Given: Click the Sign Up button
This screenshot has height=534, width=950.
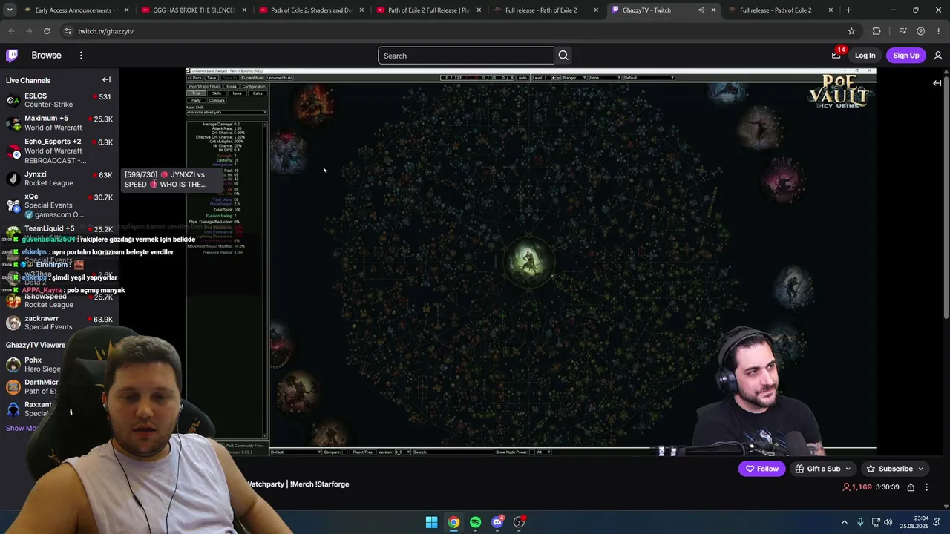Looking at the screenshot, I should point(905,56).
